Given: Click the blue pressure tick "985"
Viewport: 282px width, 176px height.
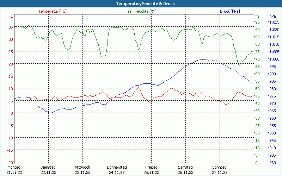Looking at the screenshot, I should coord(272,81).
